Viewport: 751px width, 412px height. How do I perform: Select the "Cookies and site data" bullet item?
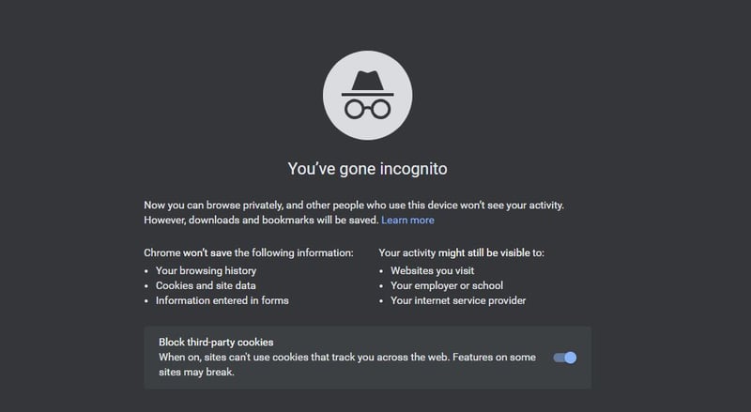206,285
